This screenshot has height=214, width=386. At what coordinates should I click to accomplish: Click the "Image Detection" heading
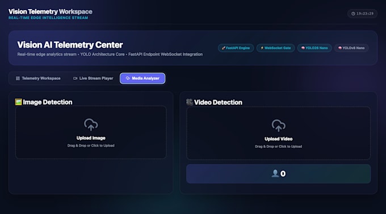pos(48,102)
